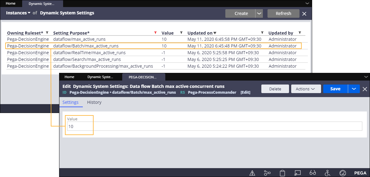Image resolution: width=370 pixels, height=177 pixels.
Task: Click the [Edit] ruleset link
Action: (x=245, y=92)
